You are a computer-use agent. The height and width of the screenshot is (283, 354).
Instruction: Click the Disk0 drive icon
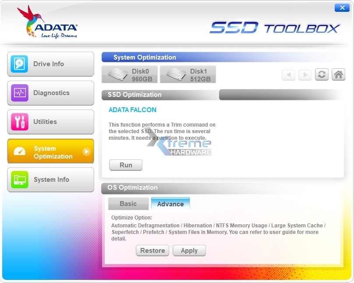[117, 74]
